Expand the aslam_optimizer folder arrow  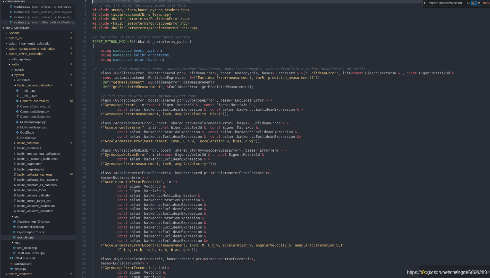pos(6,274)
